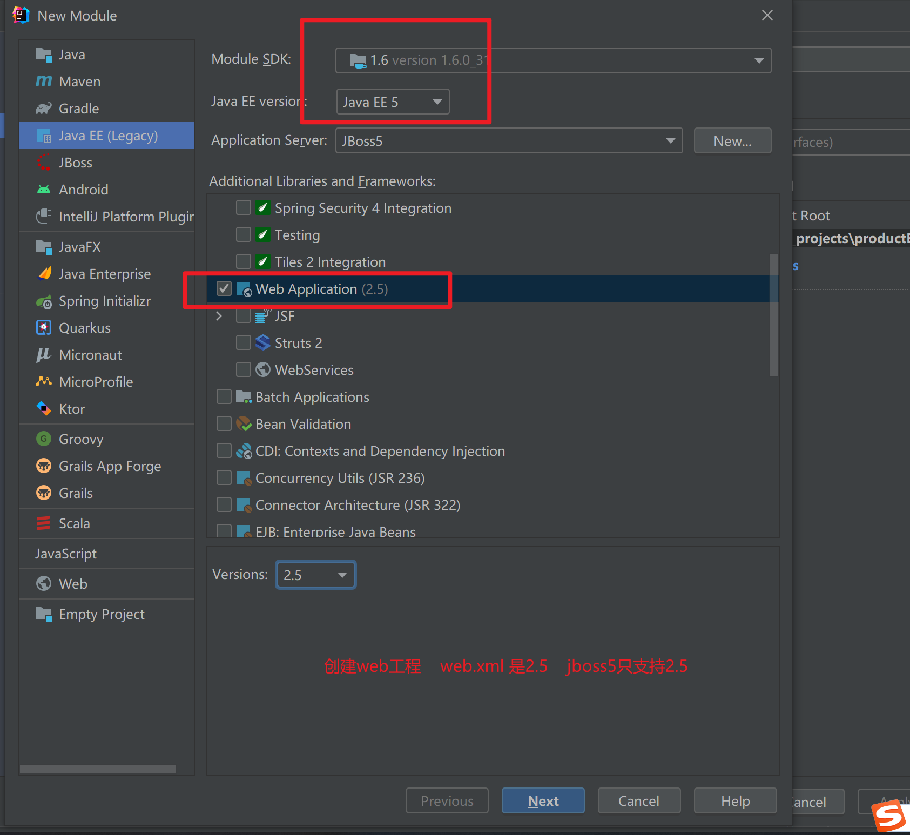Click the WebServices globe icon
Screen dimensions: 910x835
(x=263, y=370)
